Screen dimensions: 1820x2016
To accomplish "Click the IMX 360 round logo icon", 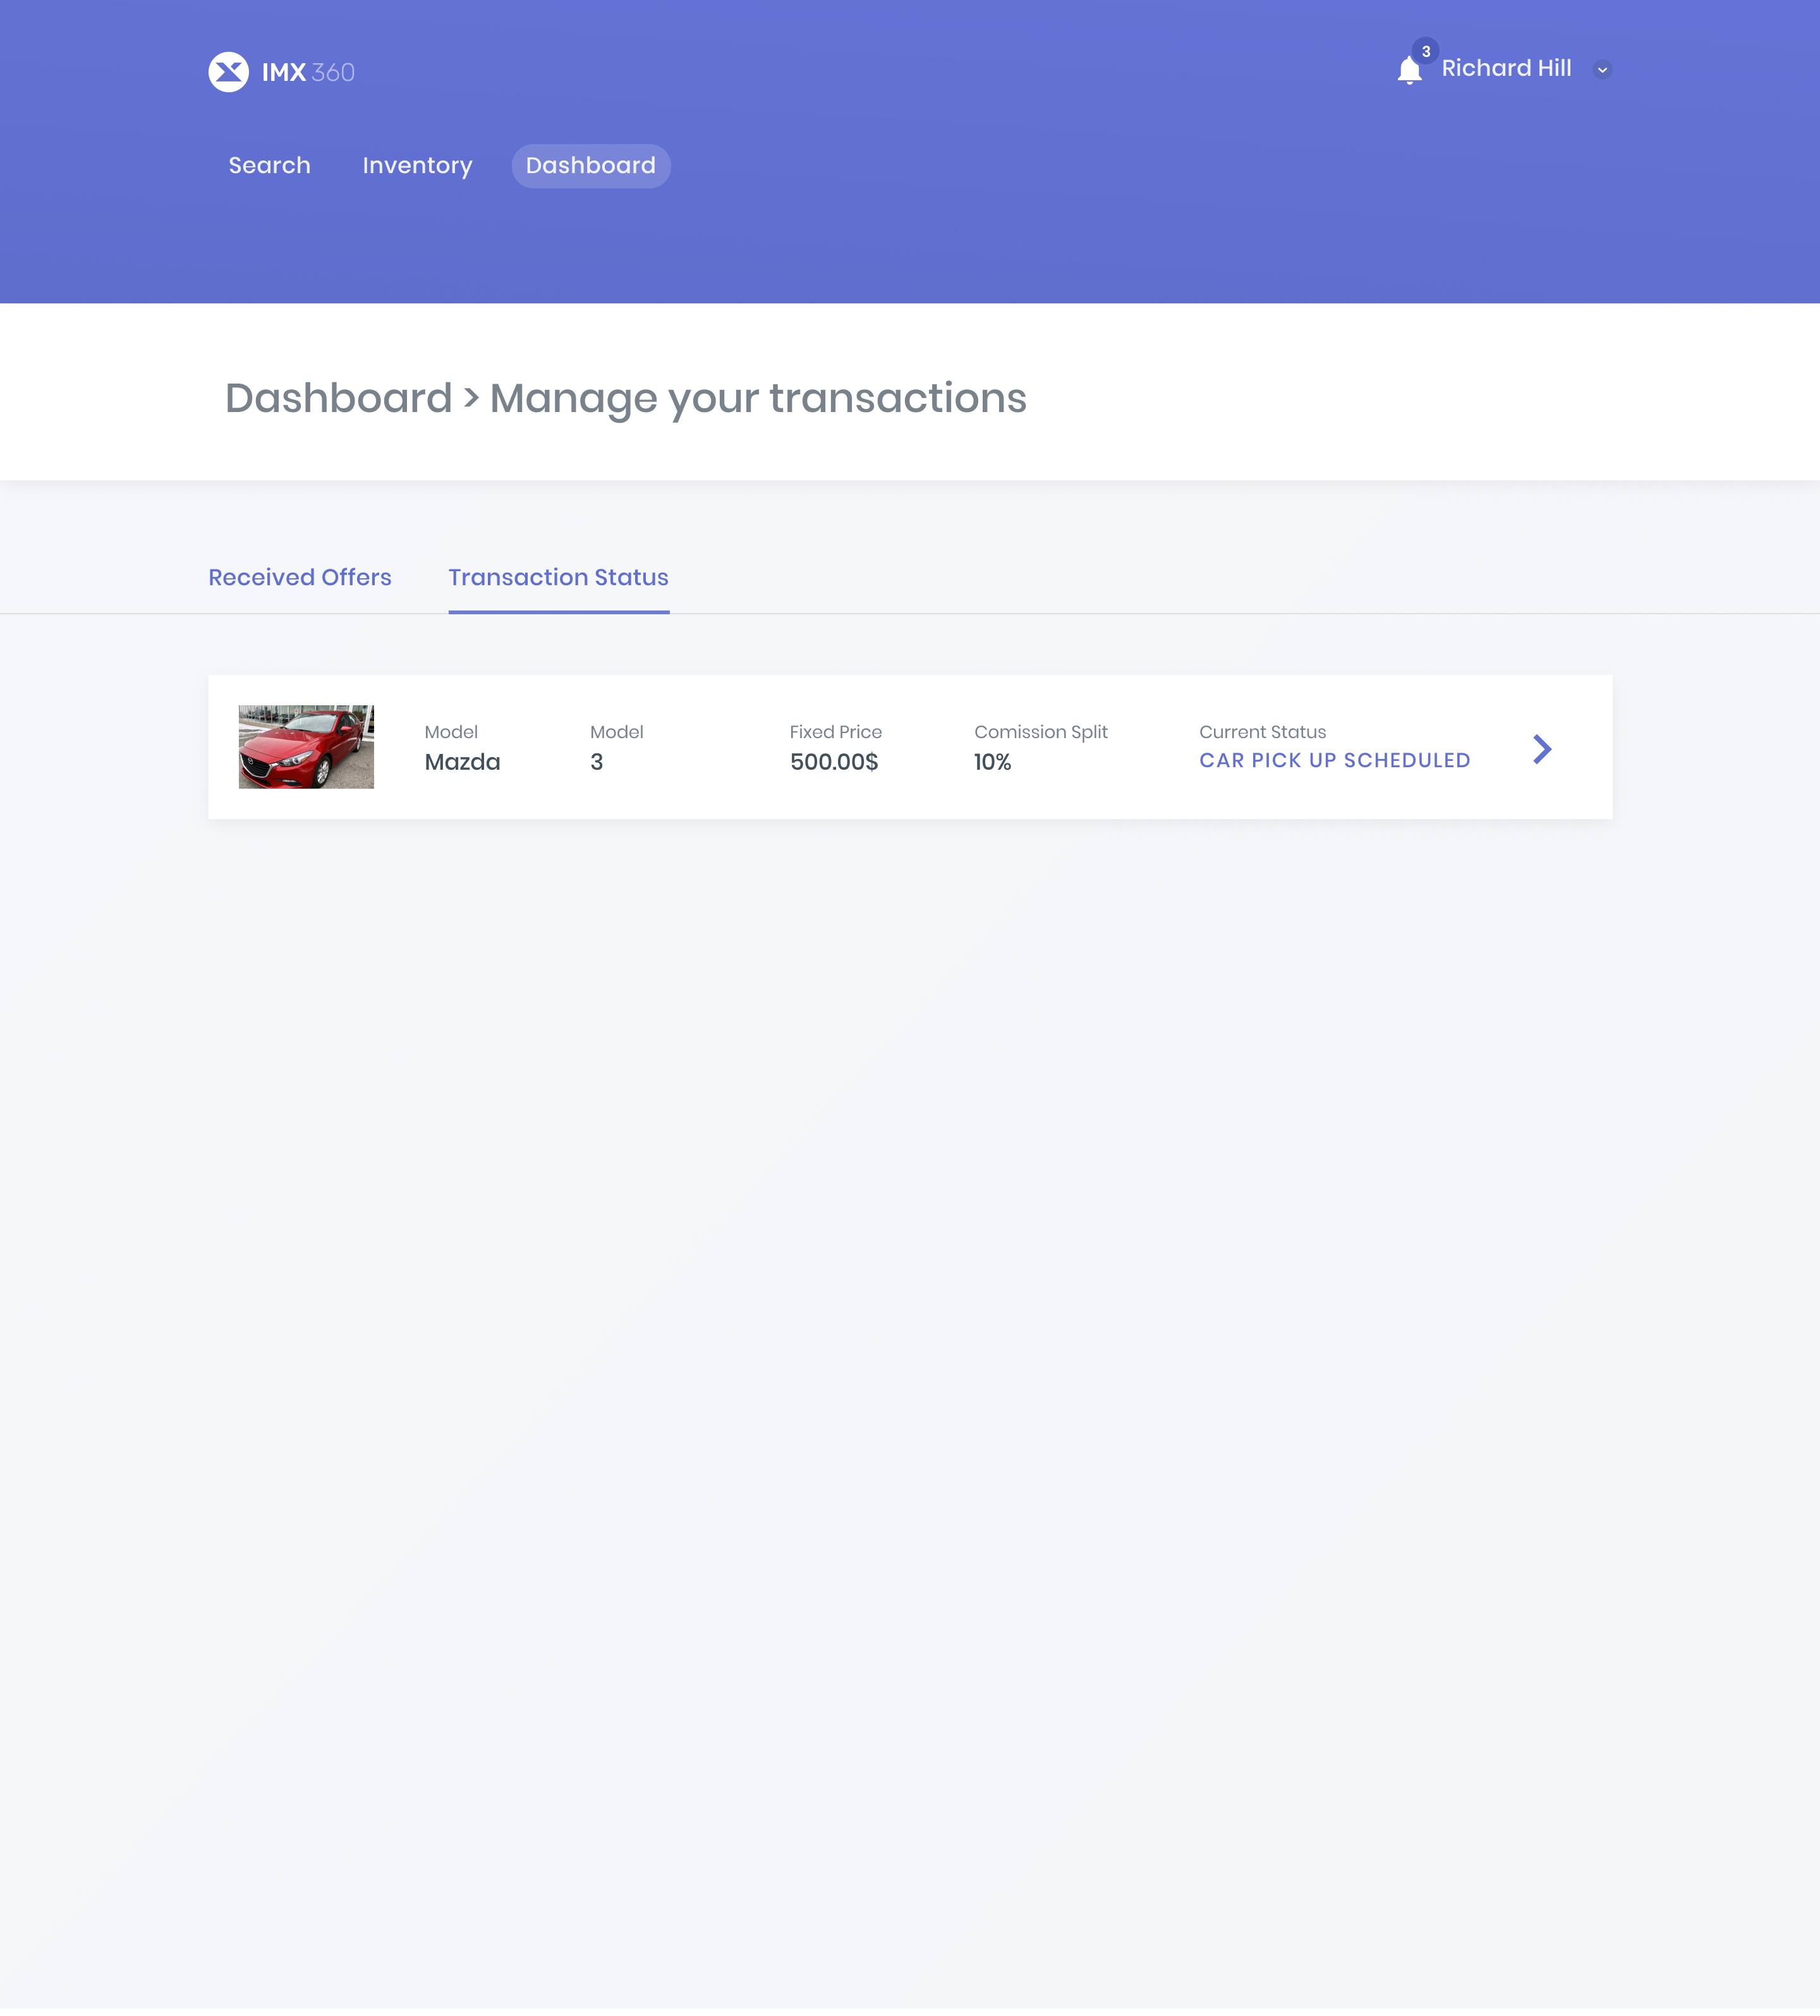I will click(x=228, y=72).
